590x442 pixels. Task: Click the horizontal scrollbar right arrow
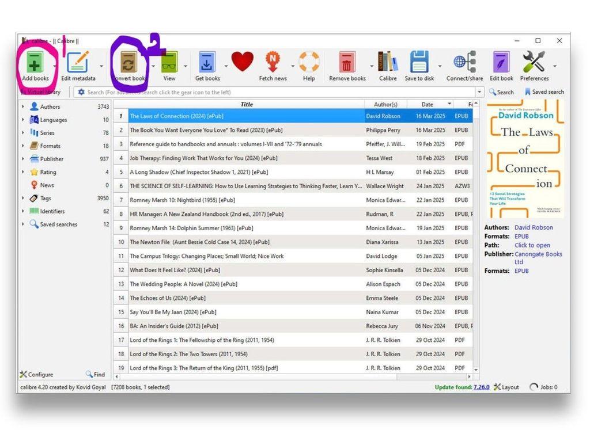coord(469,376)
